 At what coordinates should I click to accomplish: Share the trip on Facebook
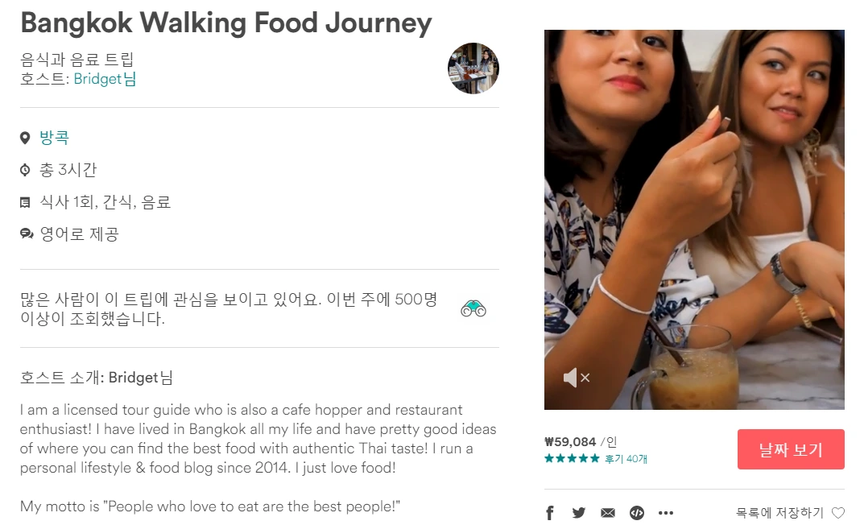click(x=551, y=513)
